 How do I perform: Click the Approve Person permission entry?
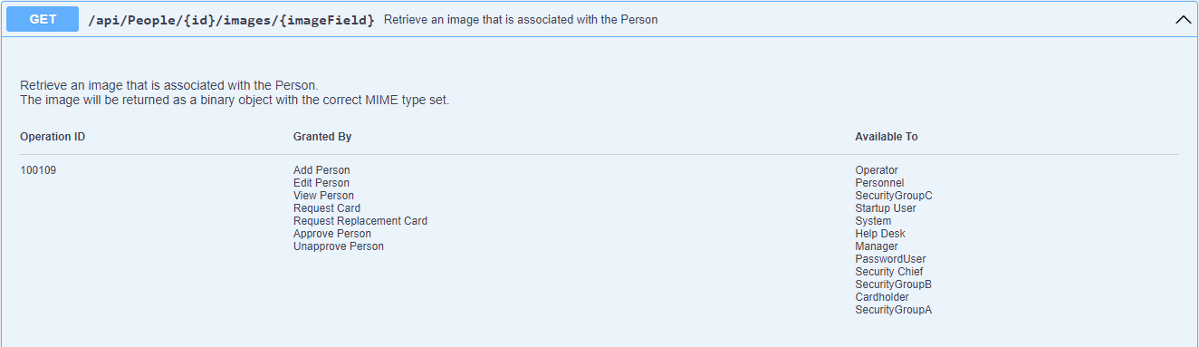pos(332,234)
